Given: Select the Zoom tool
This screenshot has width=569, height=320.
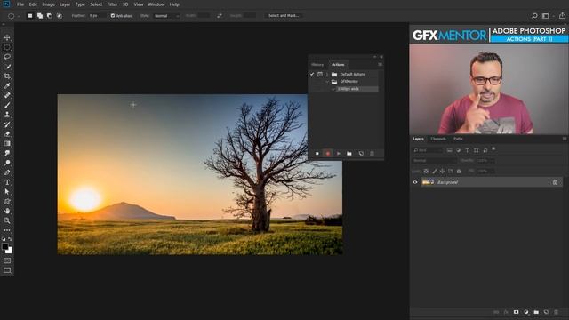Looking at the screenshot, I should point(7,220).
